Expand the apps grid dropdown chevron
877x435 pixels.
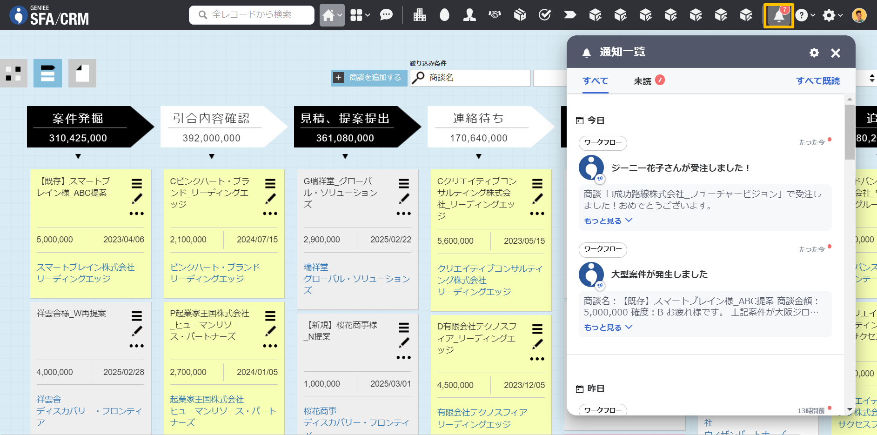368,15
